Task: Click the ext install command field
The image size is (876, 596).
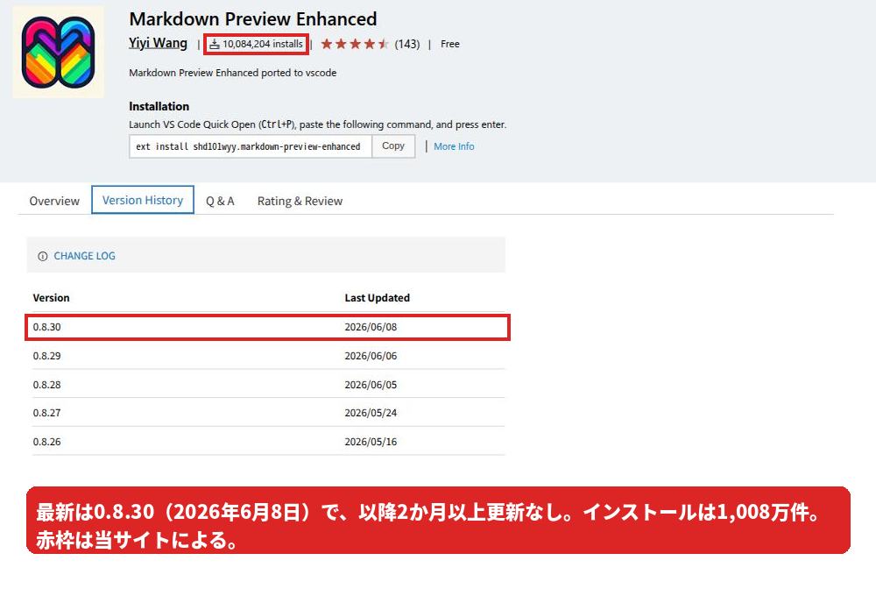Action: [251, 146]
